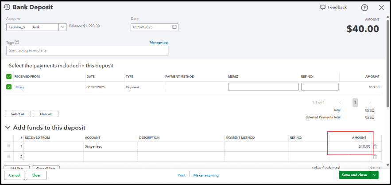Uncheck the Missy payment checkbox
The width and height of the screenshot is (391, 185).
point(9,87)
